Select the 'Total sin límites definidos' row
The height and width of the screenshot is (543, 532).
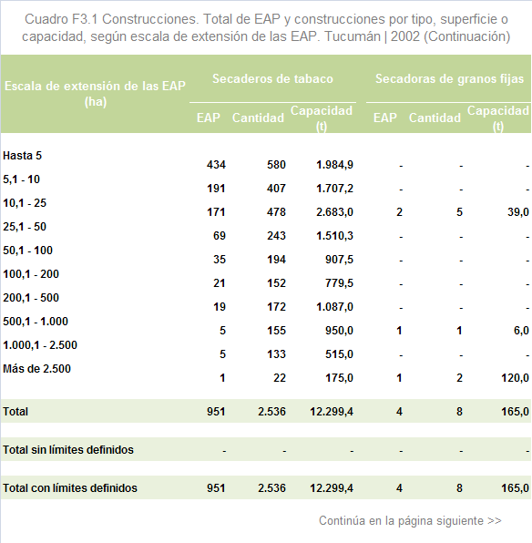[x=266, y=449]
